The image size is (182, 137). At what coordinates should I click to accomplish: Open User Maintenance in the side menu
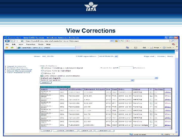18,73
